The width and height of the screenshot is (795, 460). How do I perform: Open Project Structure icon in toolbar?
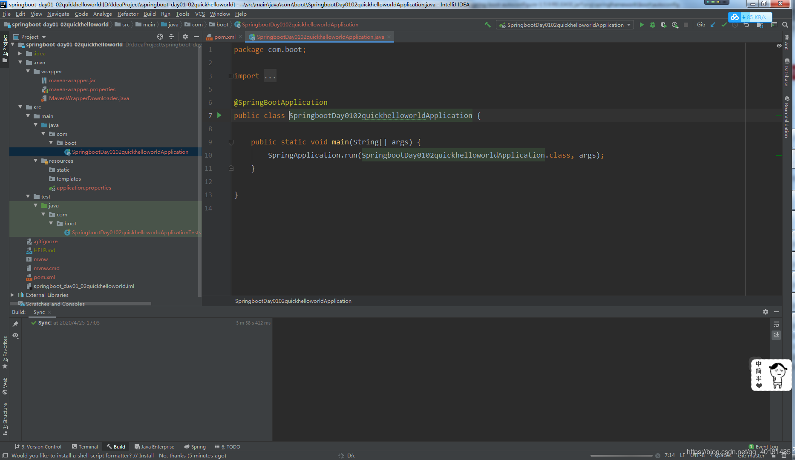760,25
